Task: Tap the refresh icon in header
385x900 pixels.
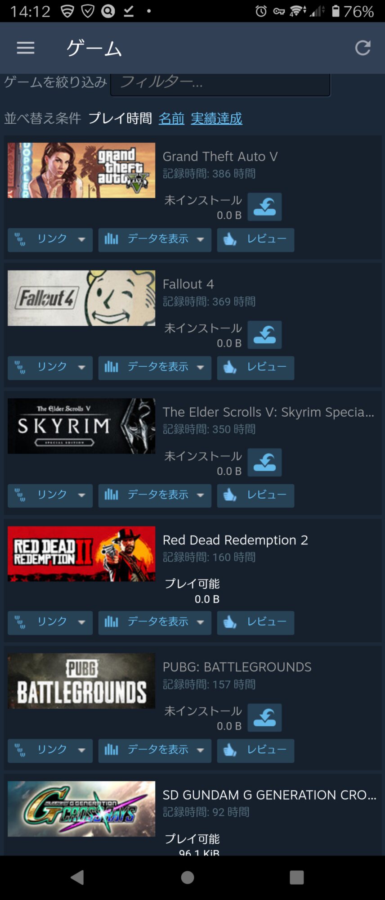Action: click(363, 48)
